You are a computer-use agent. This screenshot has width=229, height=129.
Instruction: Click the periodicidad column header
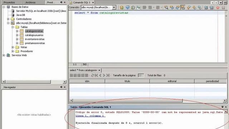pos(211,81)
